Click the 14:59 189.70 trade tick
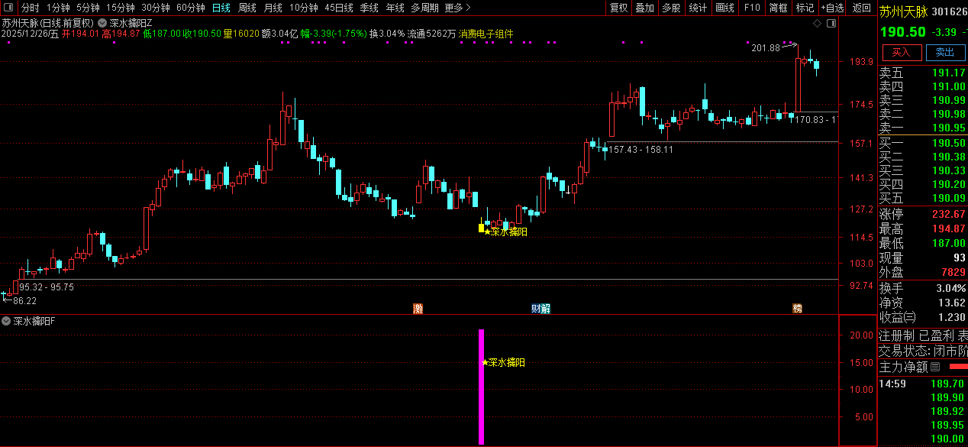The width and height of the screenshot is (968, 447). point(922,384)
